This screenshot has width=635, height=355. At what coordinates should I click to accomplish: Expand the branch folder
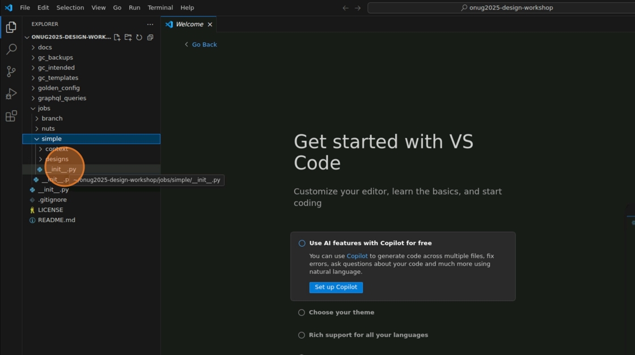(x=91, y=119)
